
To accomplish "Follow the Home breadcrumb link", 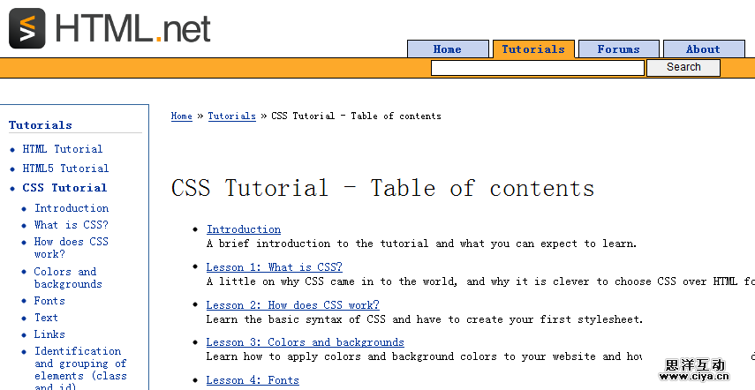I will (182, 116).
